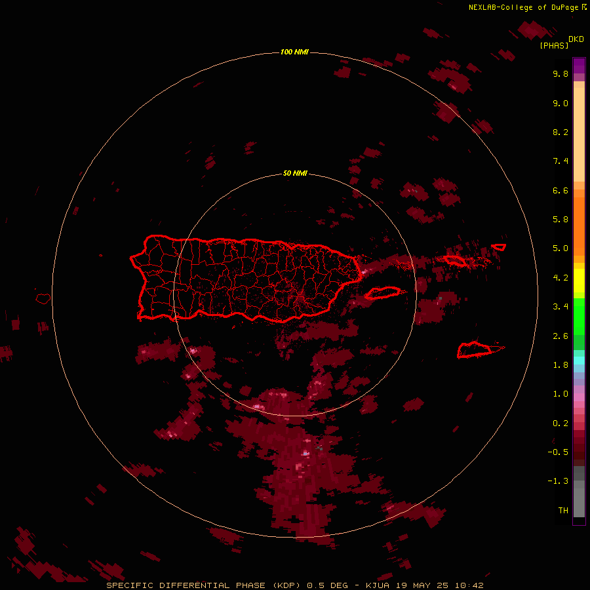Select the 1.0 legend value
590x590 pixels.
(x=560, y=394)
